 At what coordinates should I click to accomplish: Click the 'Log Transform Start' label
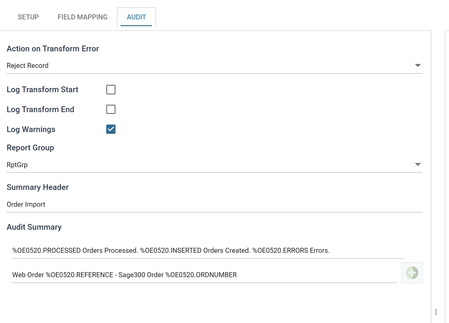point(42,90)
